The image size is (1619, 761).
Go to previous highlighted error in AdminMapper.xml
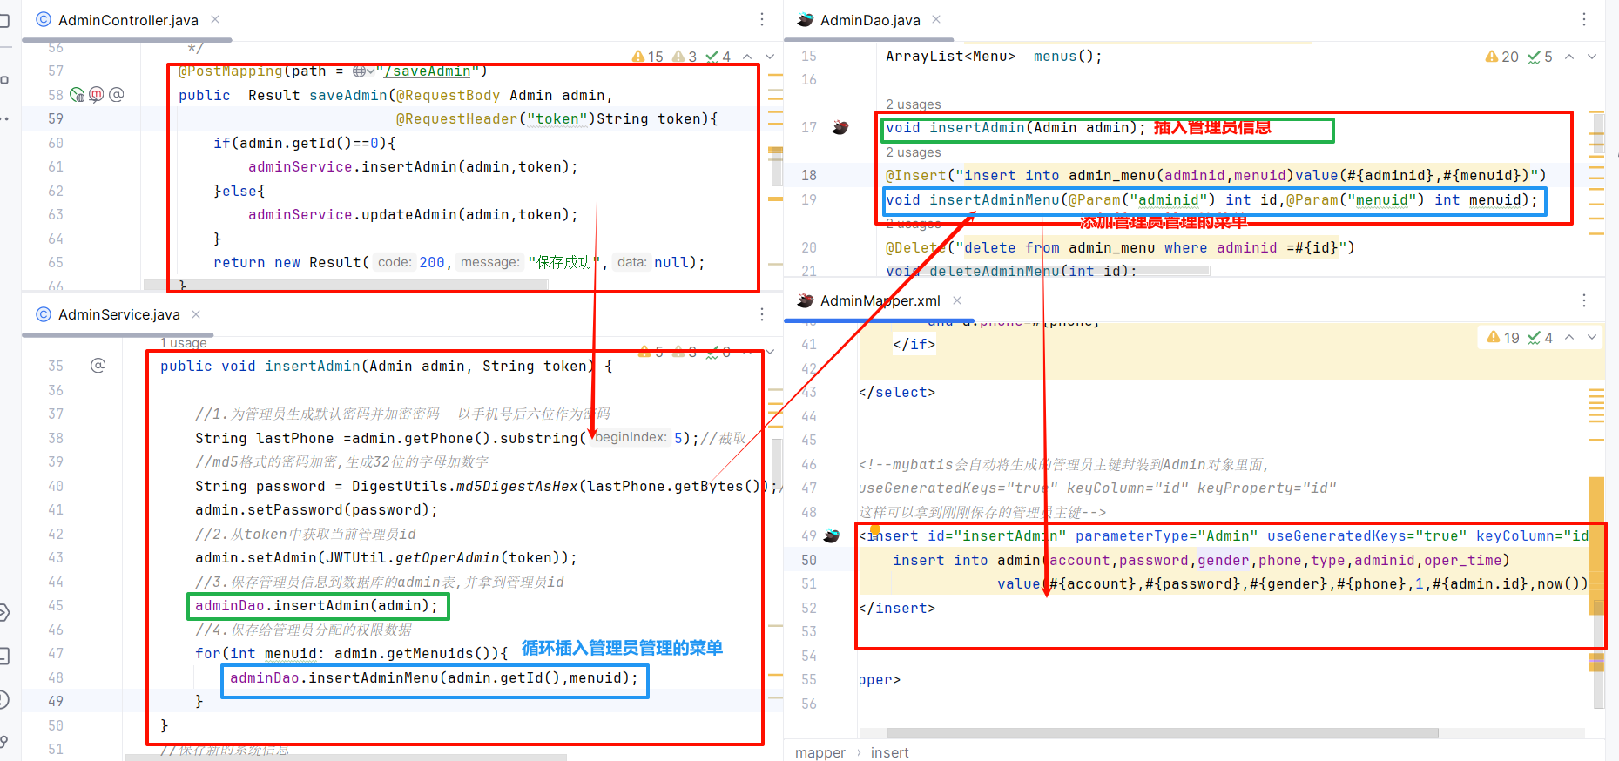point(1569,337)
